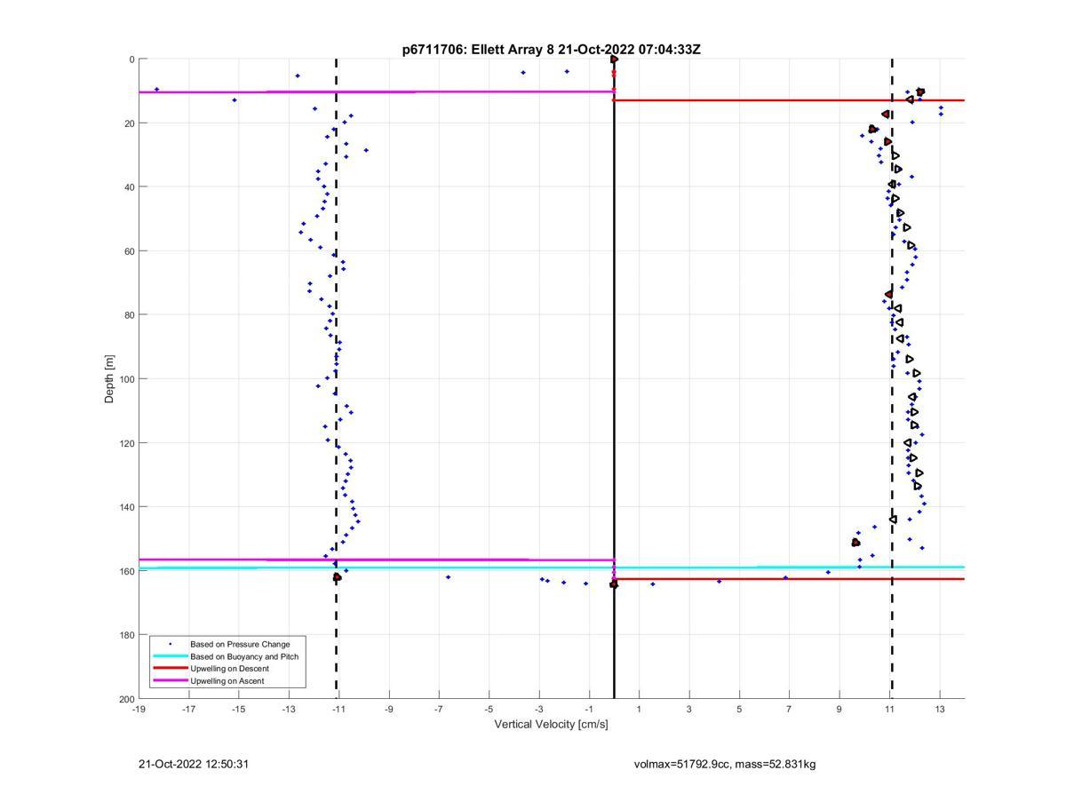Click the x-axis tick label "-1"

589,710
